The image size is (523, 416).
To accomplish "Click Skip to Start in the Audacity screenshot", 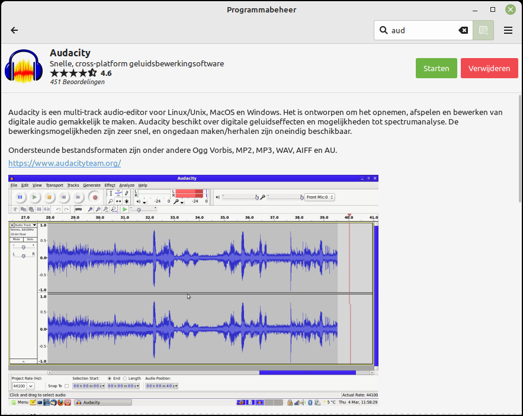I will [63, 197].
